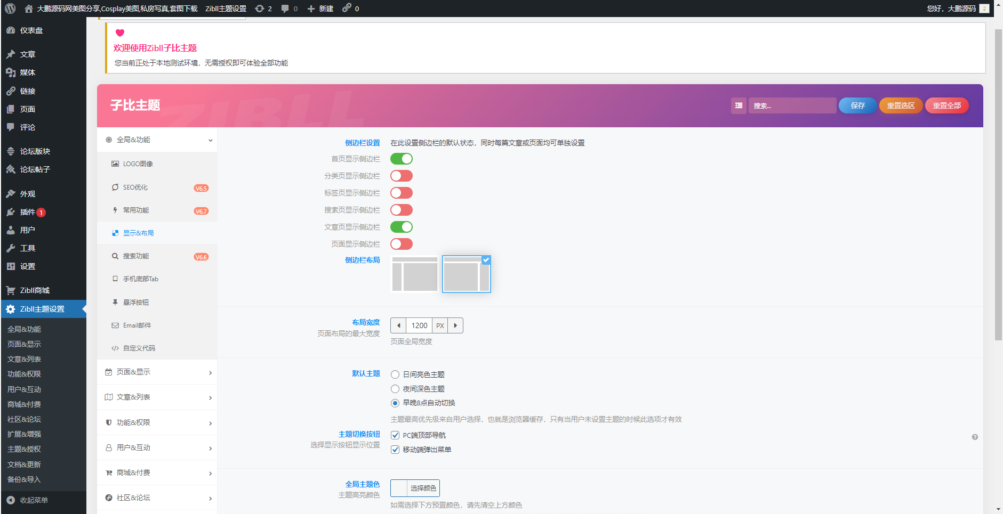Image resolution: width=1003 pixels, height=514 pixels.
Task: Enable 分类页显示侧边栏 toggle
Action: pos(402,175)
